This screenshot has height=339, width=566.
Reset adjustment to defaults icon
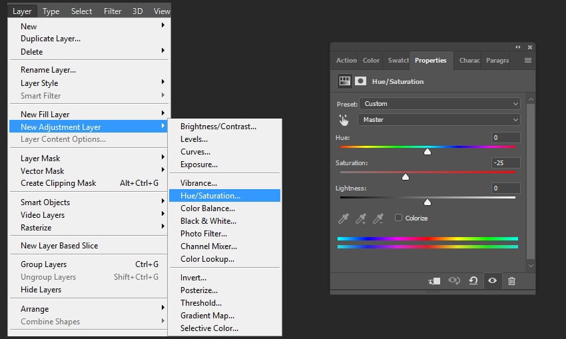click(473, 281)
